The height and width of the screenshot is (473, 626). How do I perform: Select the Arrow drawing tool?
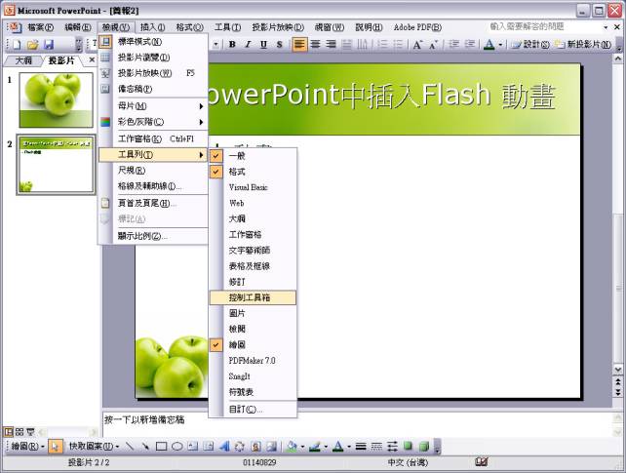[145, 447]
